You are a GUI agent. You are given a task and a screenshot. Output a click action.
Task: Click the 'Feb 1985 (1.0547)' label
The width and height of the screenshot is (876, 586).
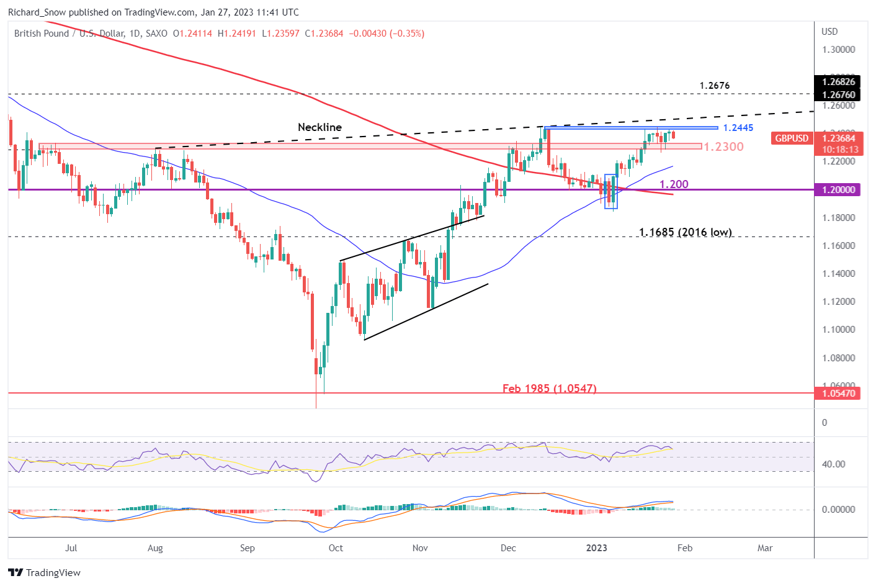coord(550,389)
